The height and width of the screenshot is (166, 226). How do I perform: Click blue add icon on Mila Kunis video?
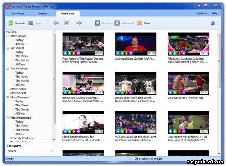(170, 53)
